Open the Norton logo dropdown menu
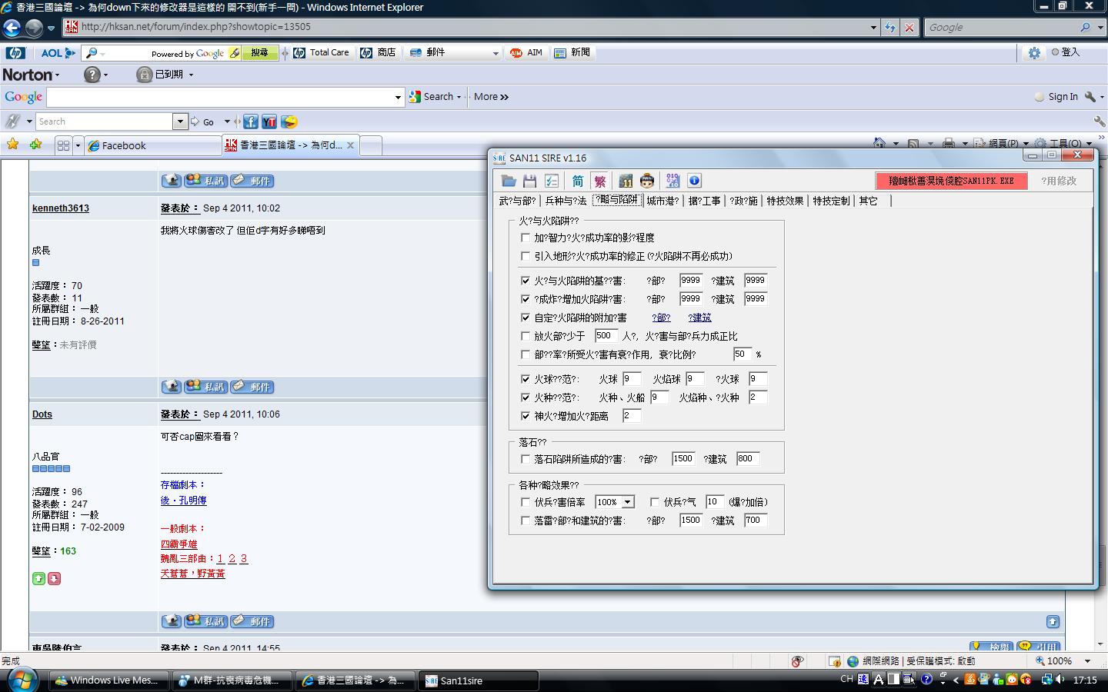The width and height of the screenshot is (1108, 692). [x=31, y=75]
